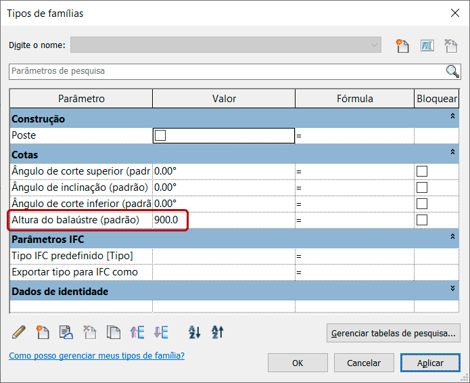The image size is (470, 383).
Task: Check Bloquear for Ângulo de corte superior
Action: [x=422, y=171]
